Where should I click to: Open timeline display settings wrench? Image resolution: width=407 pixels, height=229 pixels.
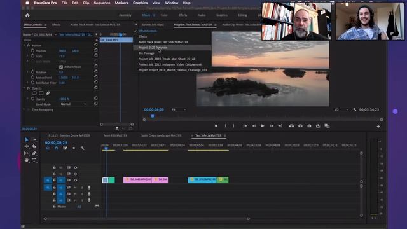pos(82,148)
